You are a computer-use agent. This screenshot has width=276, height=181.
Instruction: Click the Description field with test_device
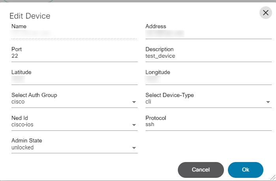click(x=208, y=56)
